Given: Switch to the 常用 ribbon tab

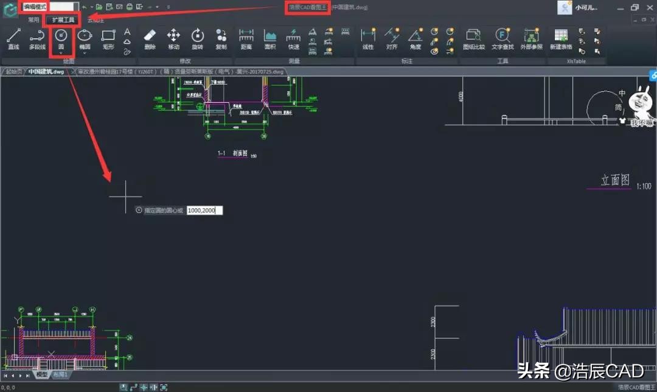Looking at the screenshot, I should [33, 20].
